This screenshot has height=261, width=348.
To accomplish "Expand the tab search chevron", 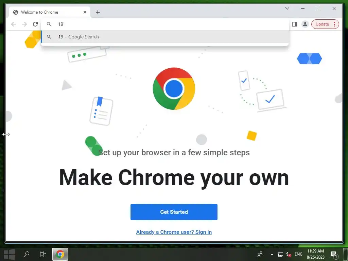I will pyautogui.click(x=287, y=8).
